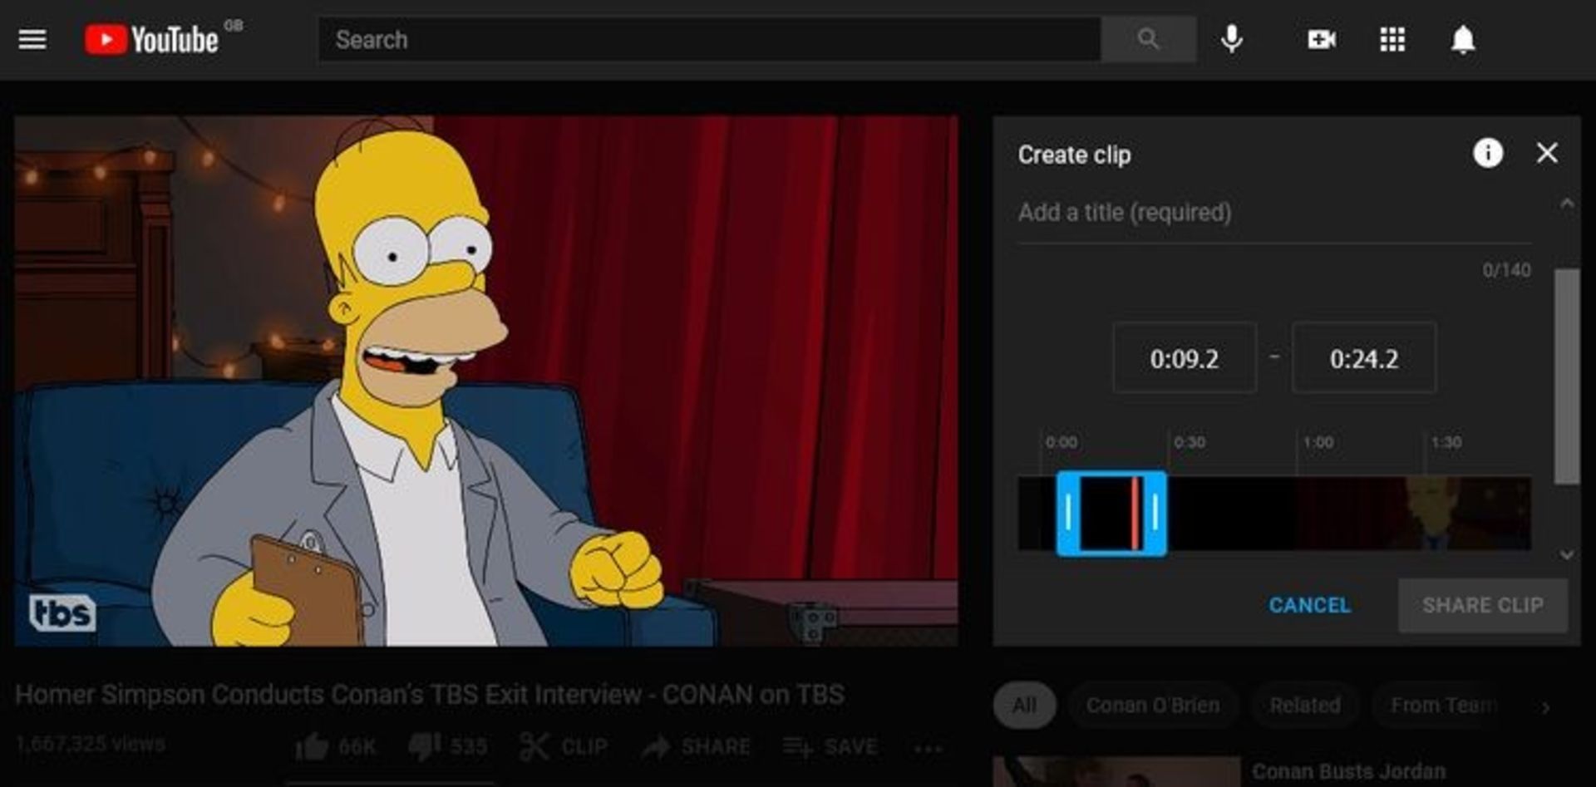Grab the left clip range handle
This screenshot has height=787, width=1596.
(x=1068, y=513)
